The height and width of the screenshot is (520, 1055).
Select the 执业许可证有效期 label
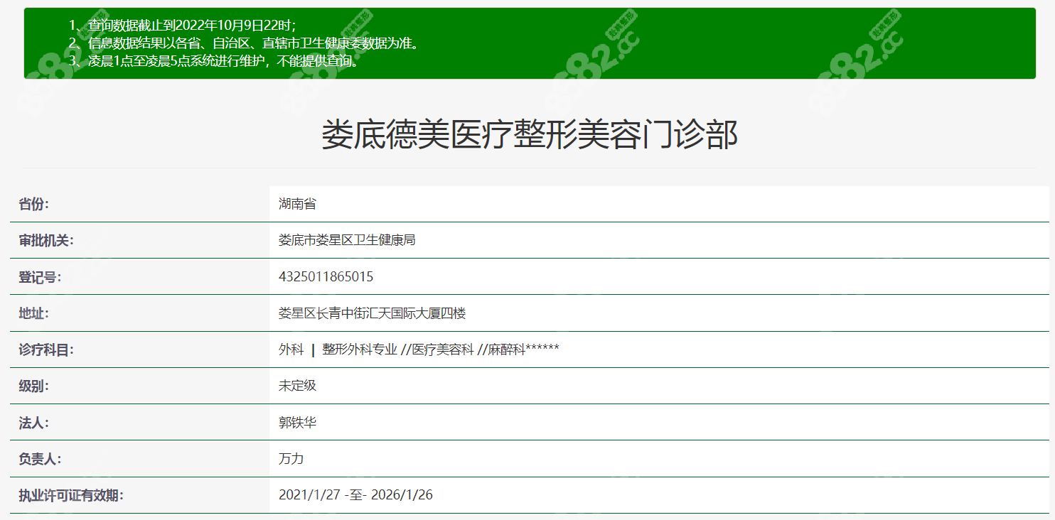pyautogui.click(x=71, y=495)
